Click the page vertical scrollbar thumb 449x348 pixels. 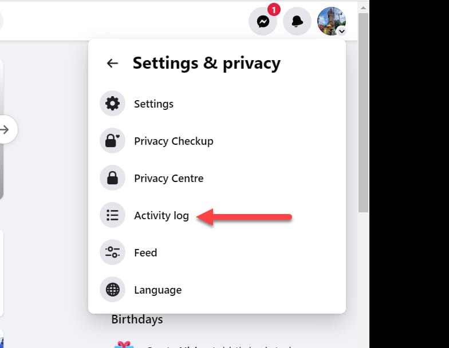[x=363, y=112]
